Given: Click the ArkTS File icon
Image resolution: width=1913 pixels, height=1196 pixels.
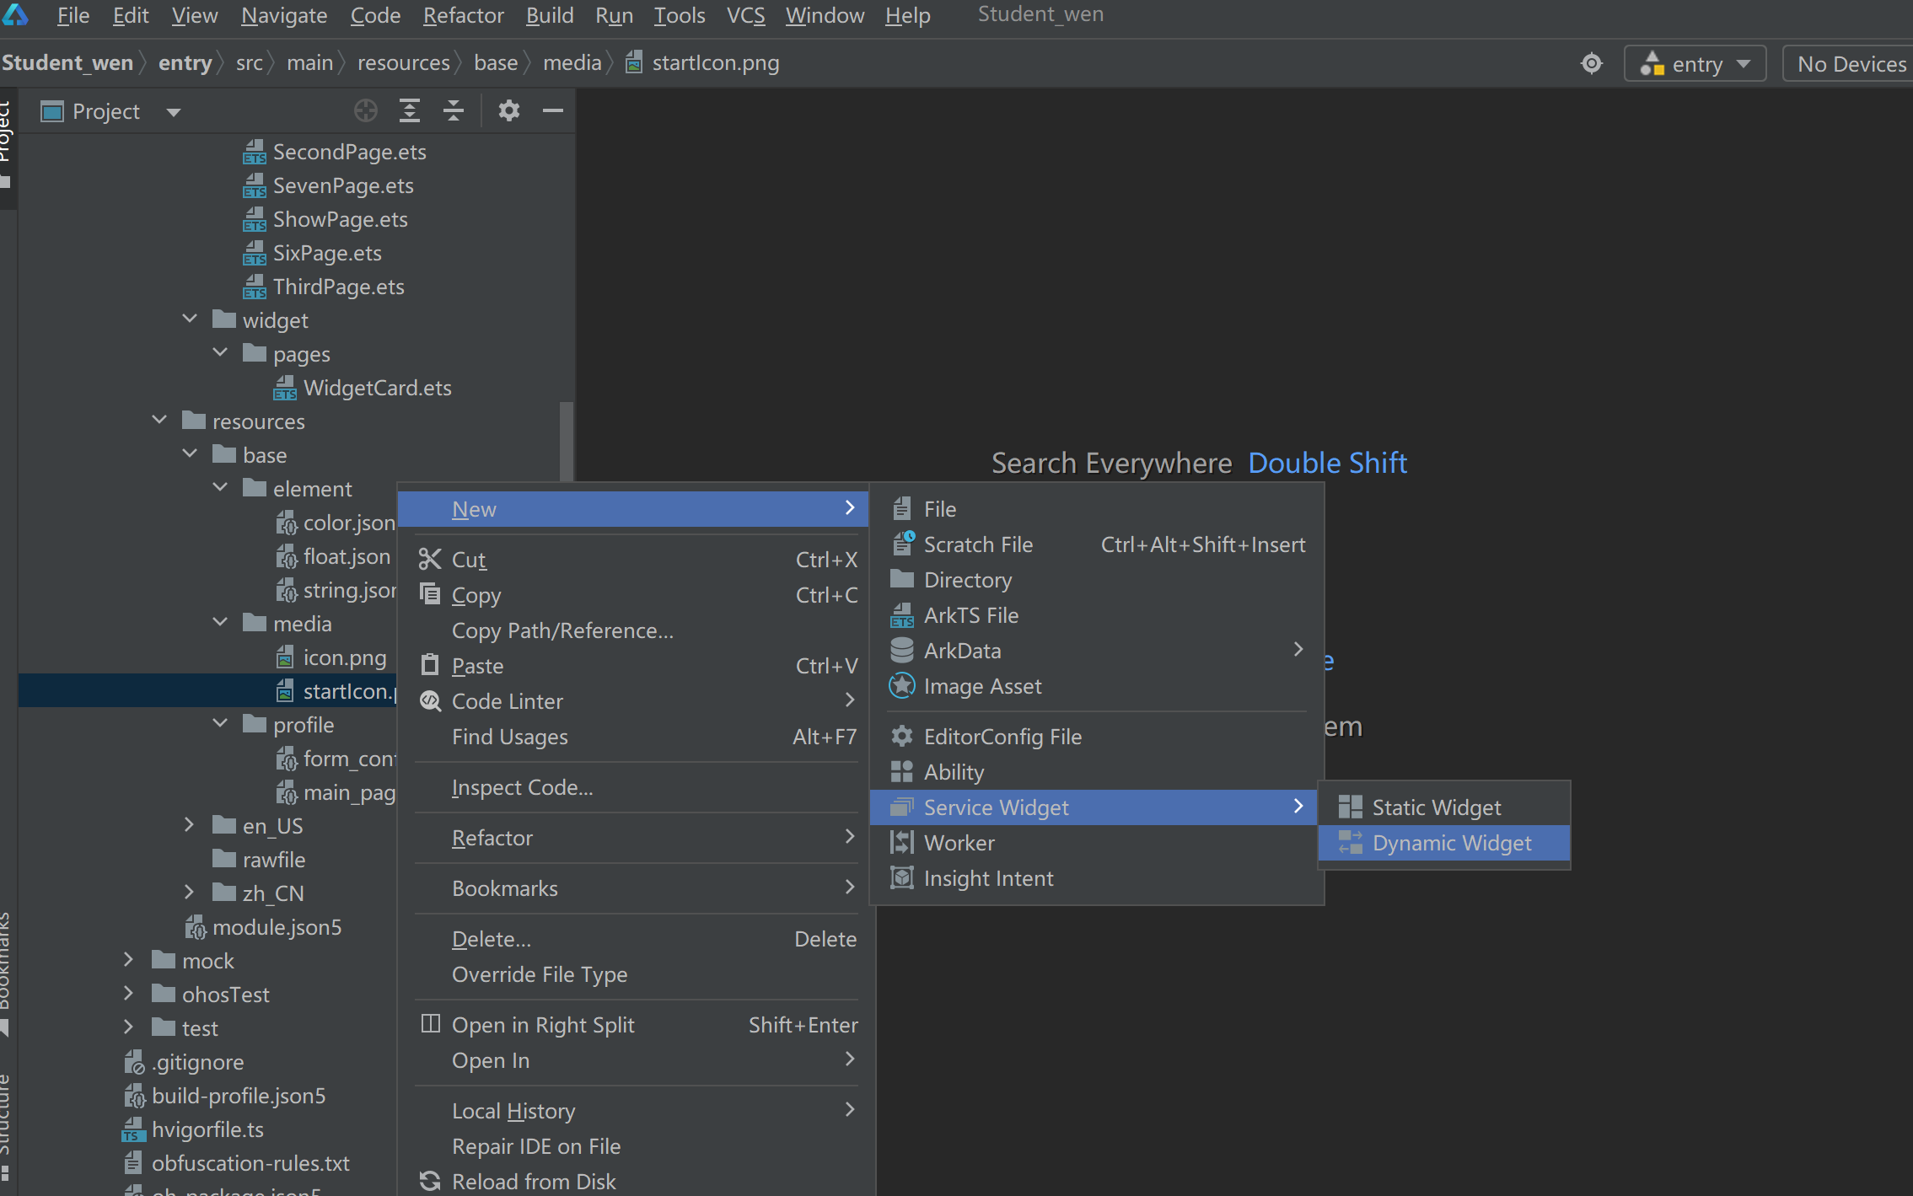Looking at the screenshot, I should tap(901, 614).
